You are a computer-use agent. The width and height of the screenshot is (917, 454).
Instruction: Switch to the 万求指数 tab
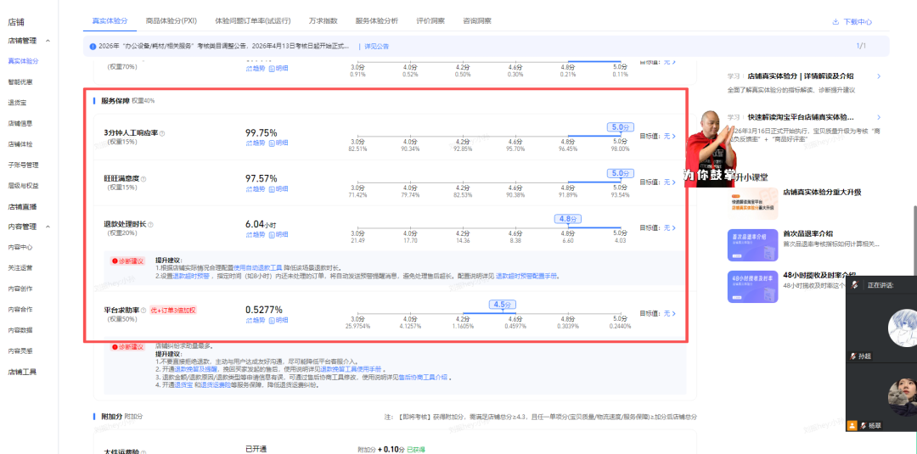323,21
